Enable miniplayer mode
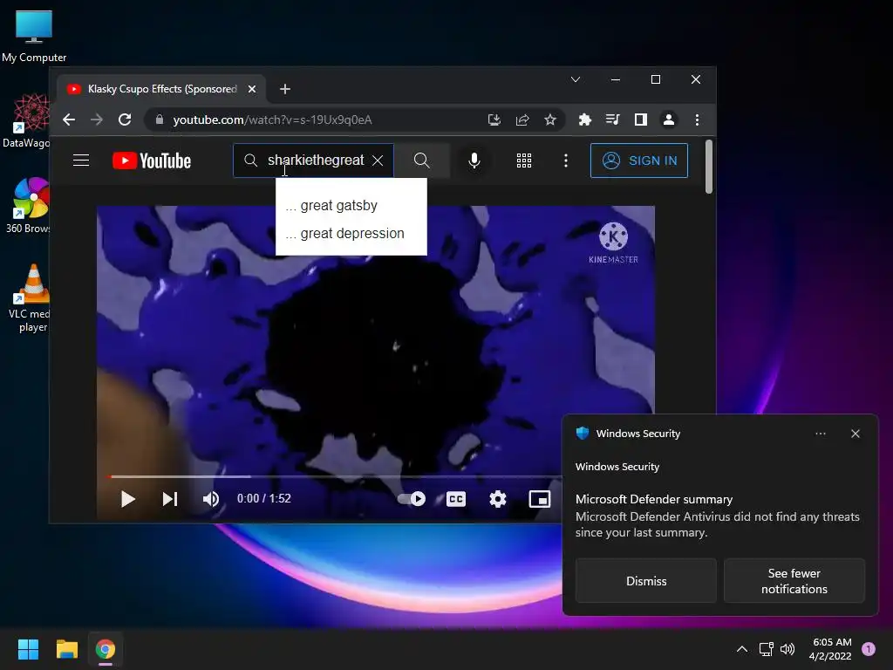 click(x=539, y=499)
